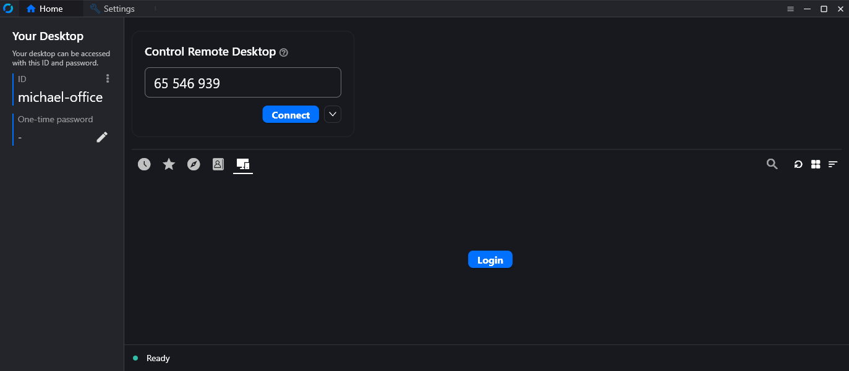Click the refresh icon in peer toolbar

(798, 164)
